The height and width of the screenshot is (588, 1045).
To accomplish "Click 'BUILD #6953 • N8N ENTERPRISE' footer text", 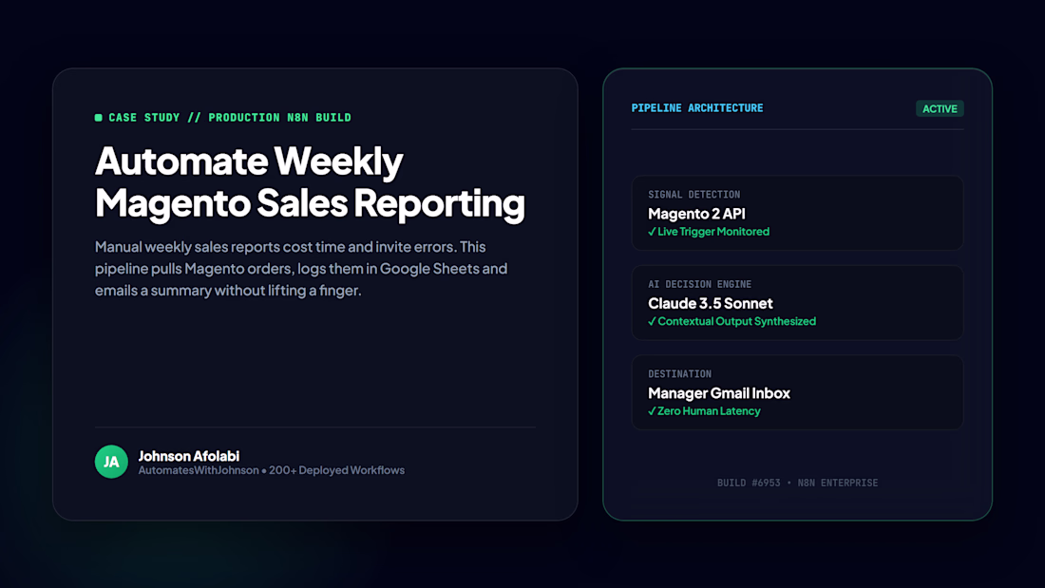I will 798,483.
